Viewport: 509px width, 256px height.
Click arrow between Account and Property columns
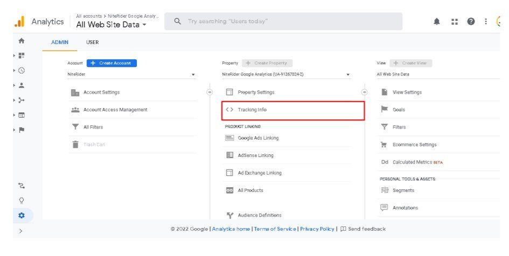tap(210, 93)
